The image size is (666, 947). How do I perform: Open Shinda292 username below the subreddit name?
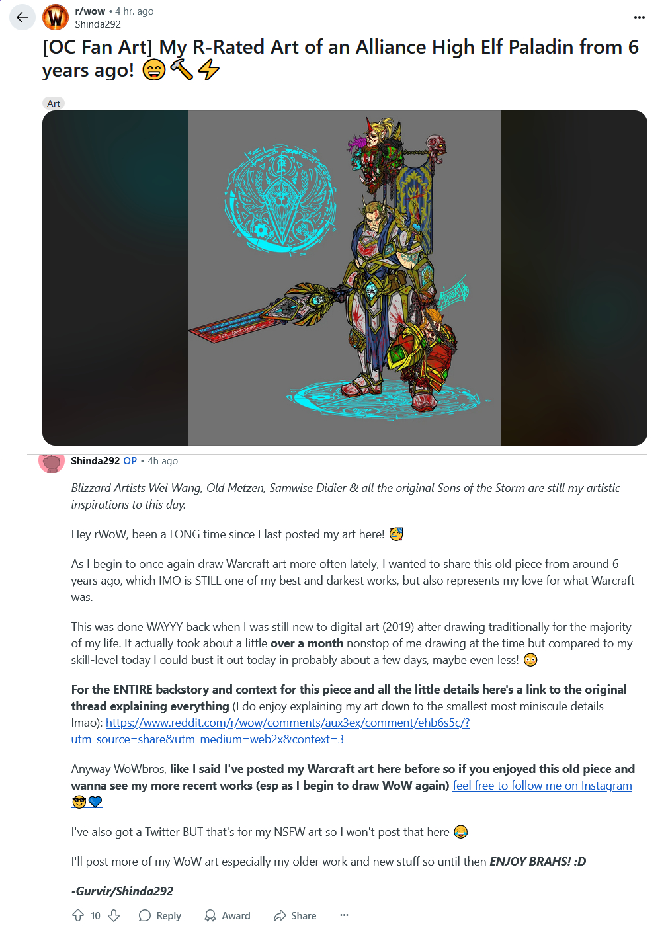coord(98,24)
